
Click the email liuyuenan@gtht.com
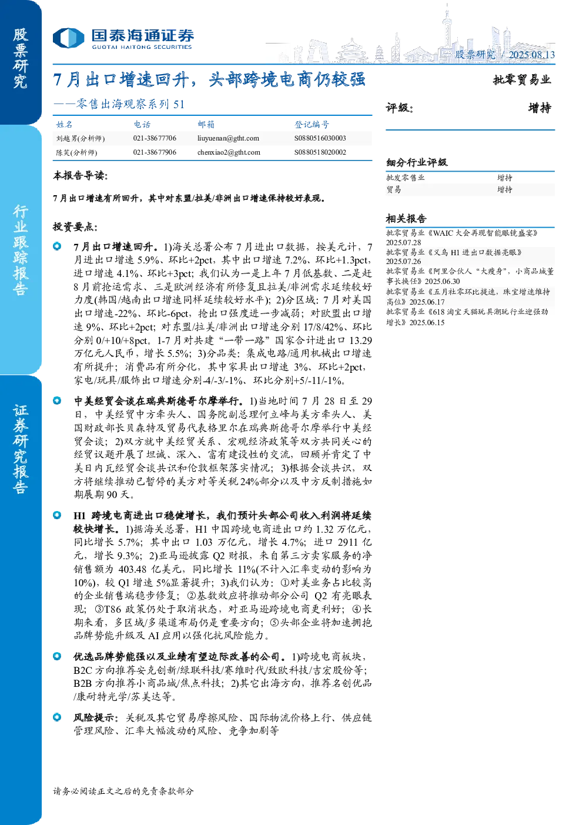click(228, 138)
